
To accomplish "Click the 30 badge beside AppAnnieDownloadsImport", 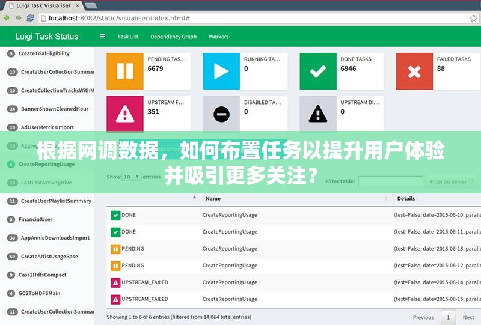I will point(12,238).
